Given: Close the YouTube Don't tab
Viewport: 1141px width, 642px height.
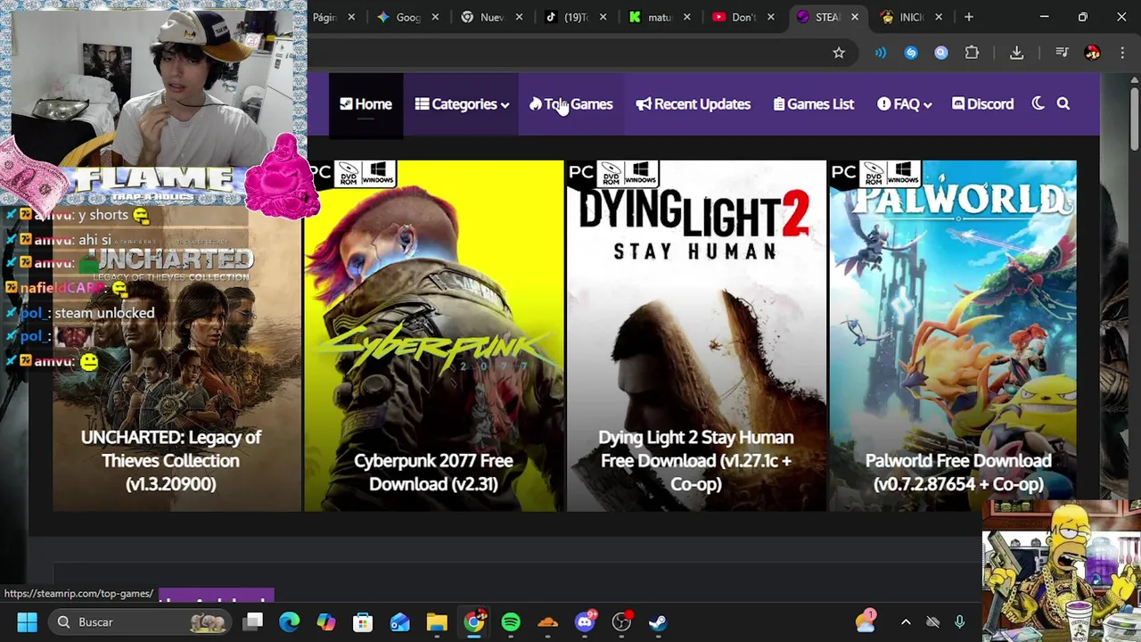Looking at the screenshot, I should (x=771, y=17).
